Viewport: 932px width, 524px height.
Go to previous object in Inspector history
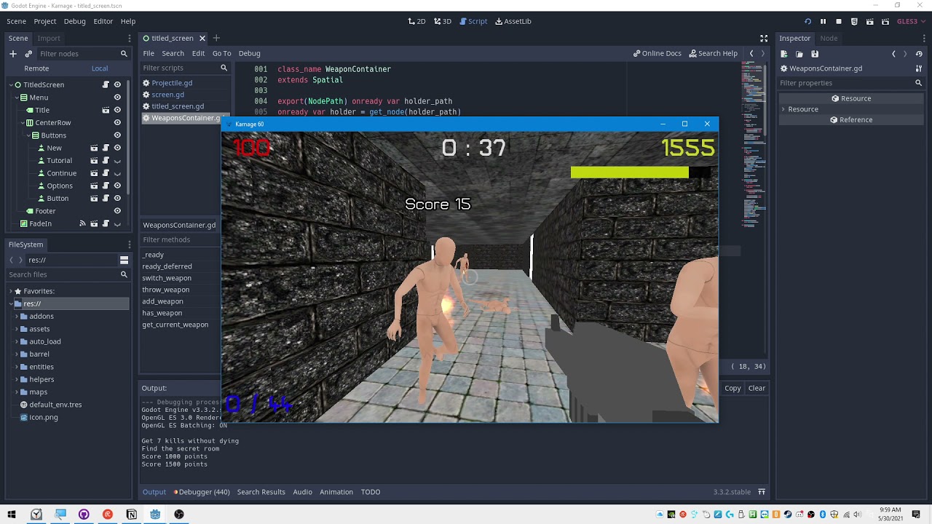click(x=893, y=54)
